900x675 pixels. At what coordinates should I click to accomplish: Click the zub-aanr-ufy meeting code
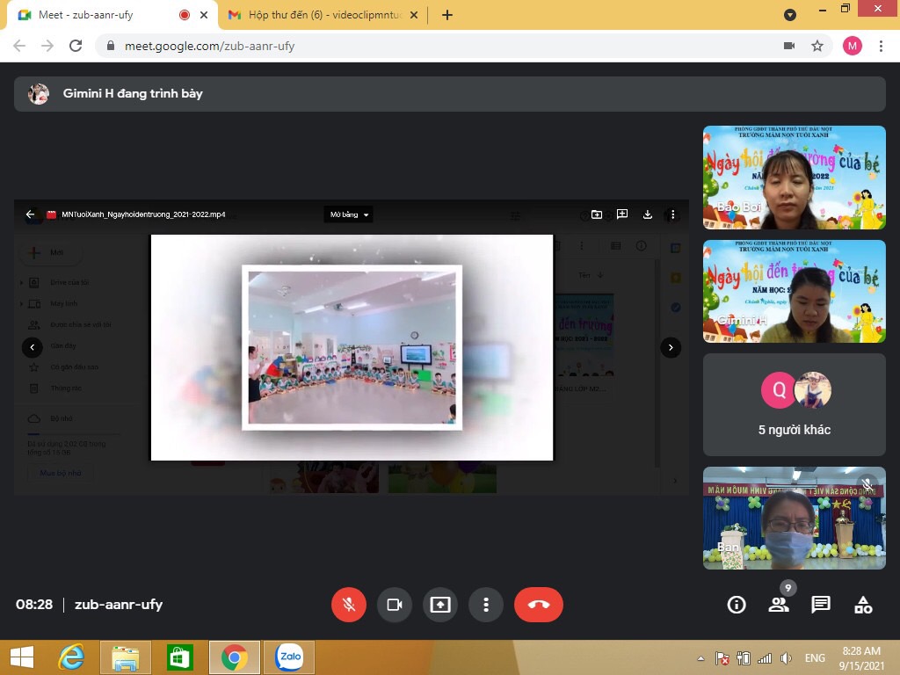click(x=119, y=605)
